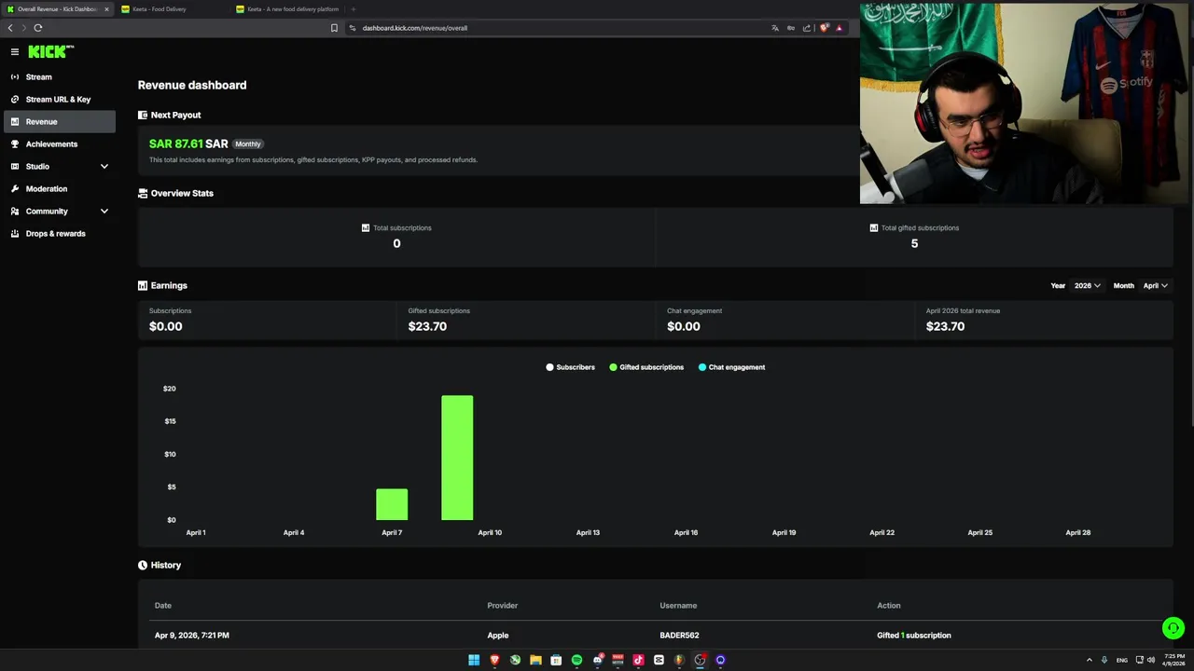Image resolution: width=1194 pixels, height=671 pixels.
Task: Open the Year 2026 dropdown
Action: [1087, 285]
